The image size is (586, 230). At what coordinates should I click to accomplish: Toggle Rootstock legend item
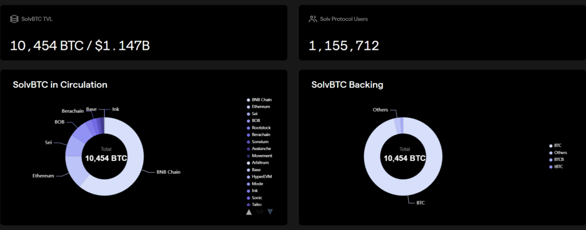coord(262,128)
